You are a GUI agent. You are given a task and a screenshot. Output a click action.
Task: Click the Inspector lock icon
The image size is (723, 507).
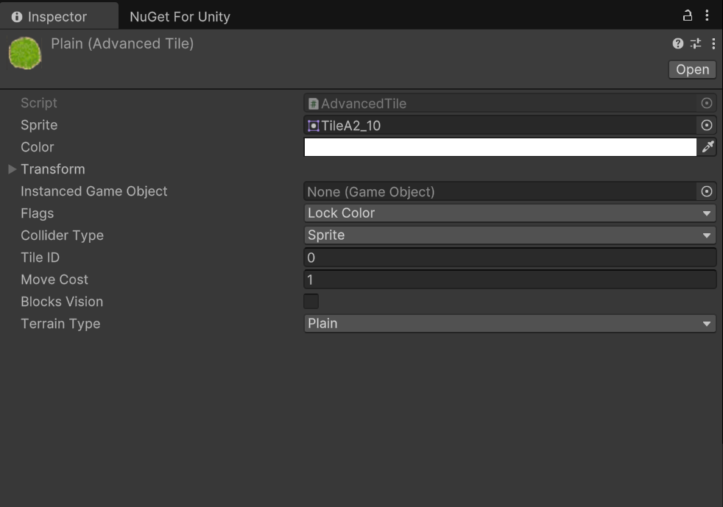pos(687,15)
